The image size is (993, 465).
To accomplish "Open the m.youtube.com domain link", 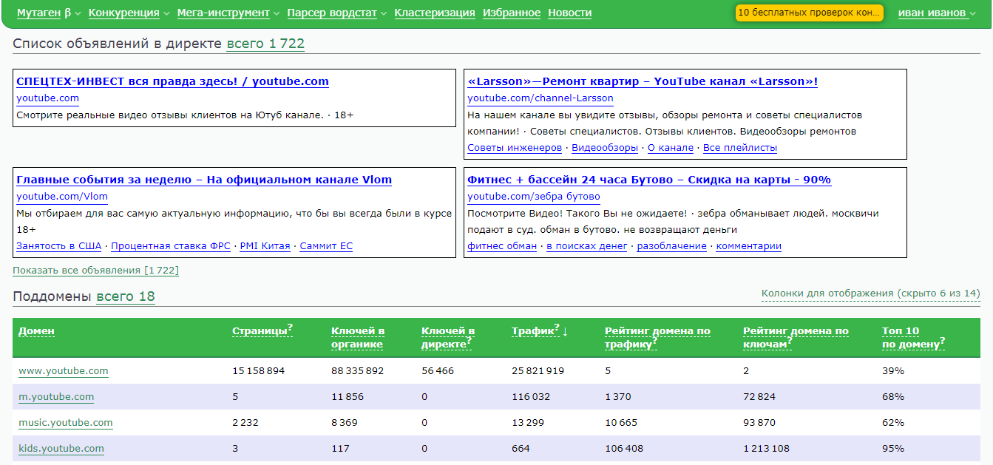I will (x=56, y=397).
